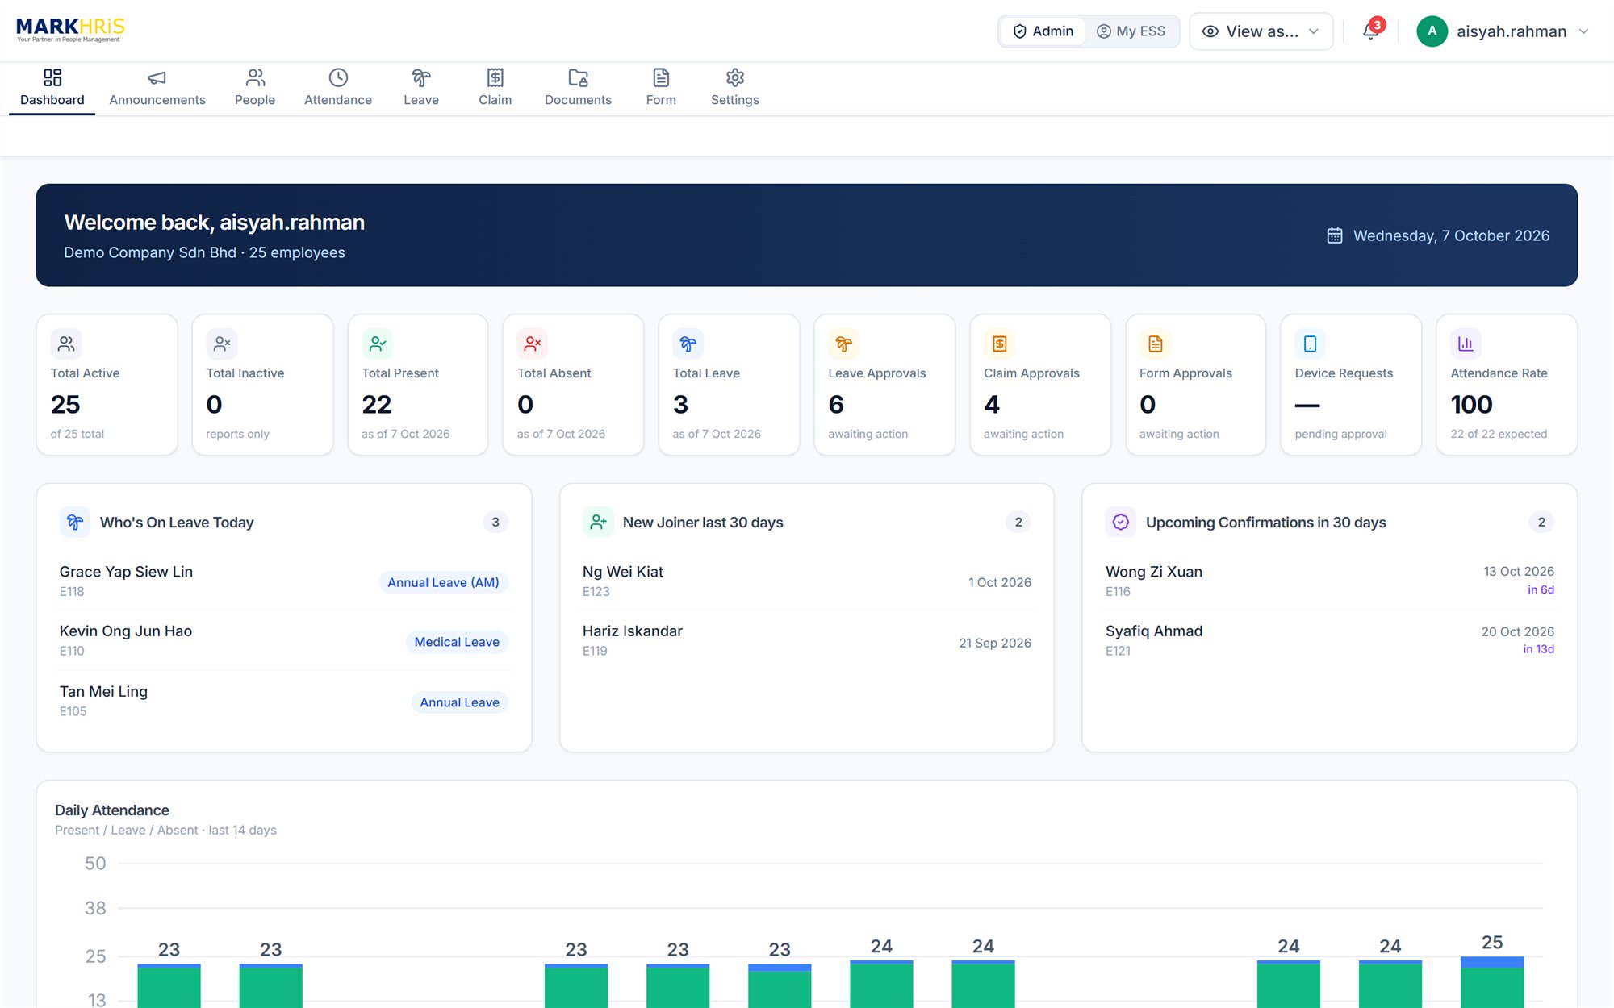1614x1008 pixels.
Task: Click the Attendance Rate chart icon
Action: pos(1466,344)
